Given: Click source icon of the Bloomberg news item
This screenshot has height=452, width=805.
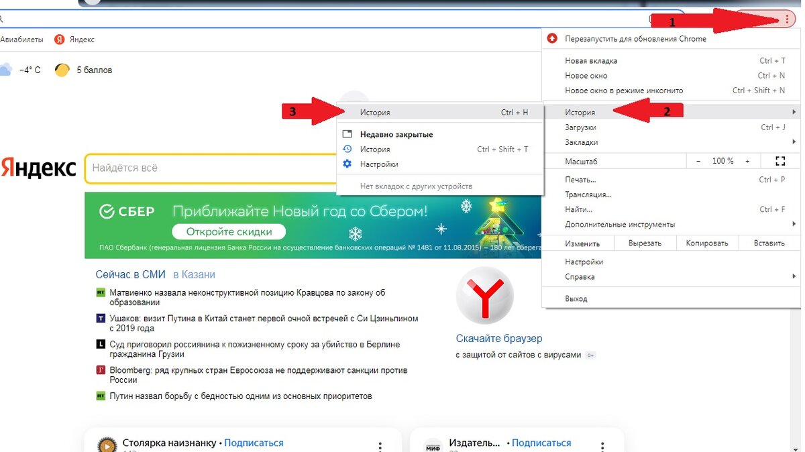Looking at the screenshot, I should click(x=101, y=370).
